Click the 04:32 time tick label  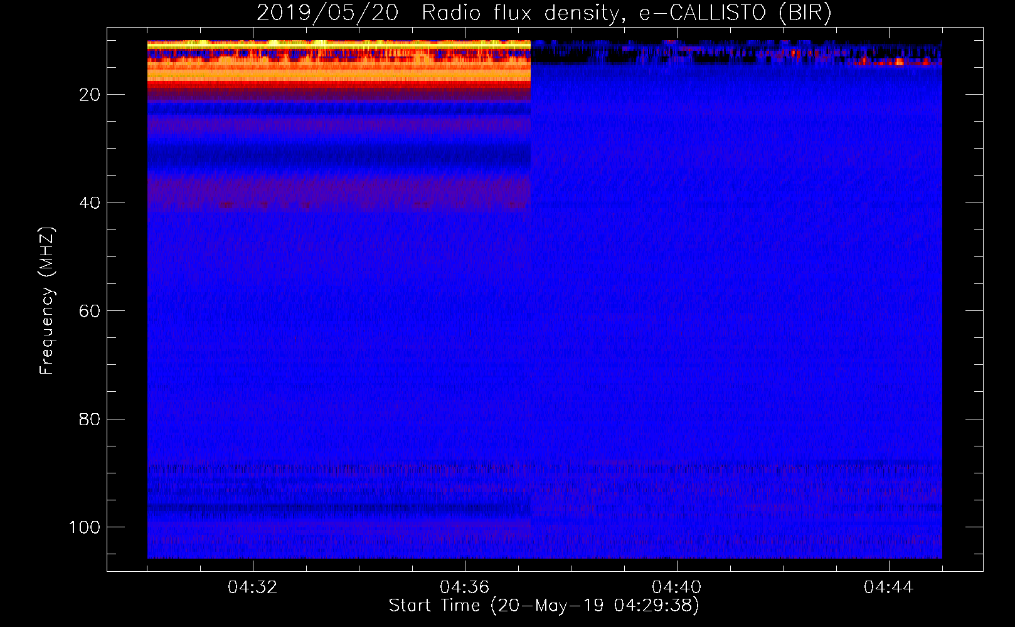click(253, 587)
